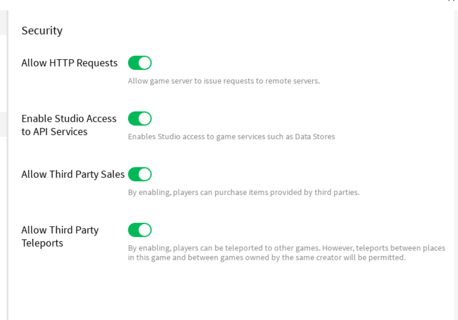Click the Allow HTTP Requests label

click(69, 63)
